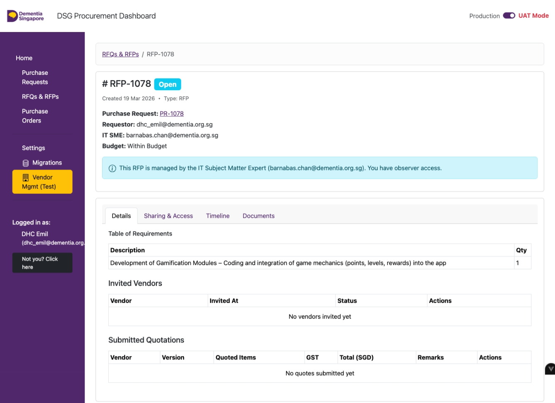Click the RFQs & RFPs breadcrumb link
This screenshot has width=555, height=403.
(x=120, y=54)
